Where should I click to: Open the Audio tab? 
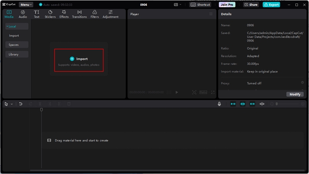(x=23, y=14)
